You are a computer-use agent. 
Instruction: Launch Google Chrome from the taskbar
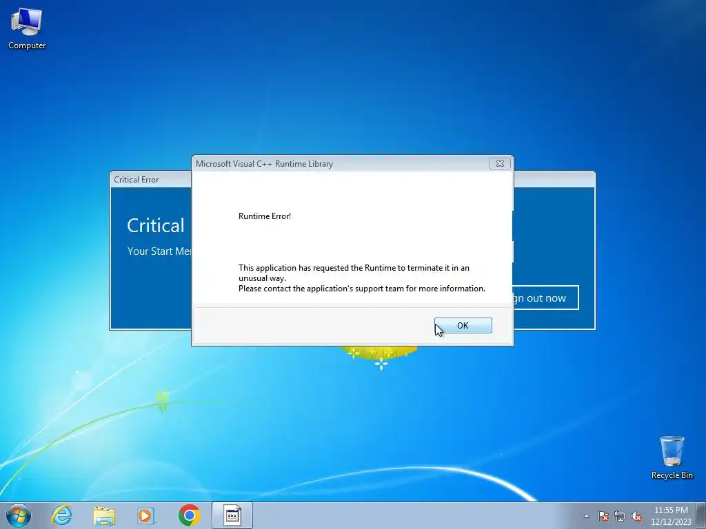tap(189, 515)
